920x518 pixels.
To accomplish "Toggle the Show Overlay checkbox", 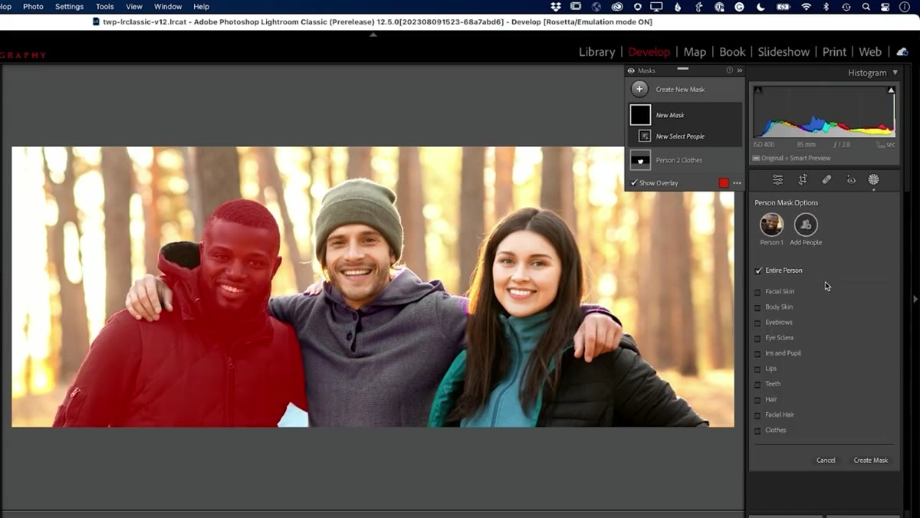I will pos(633,183).
